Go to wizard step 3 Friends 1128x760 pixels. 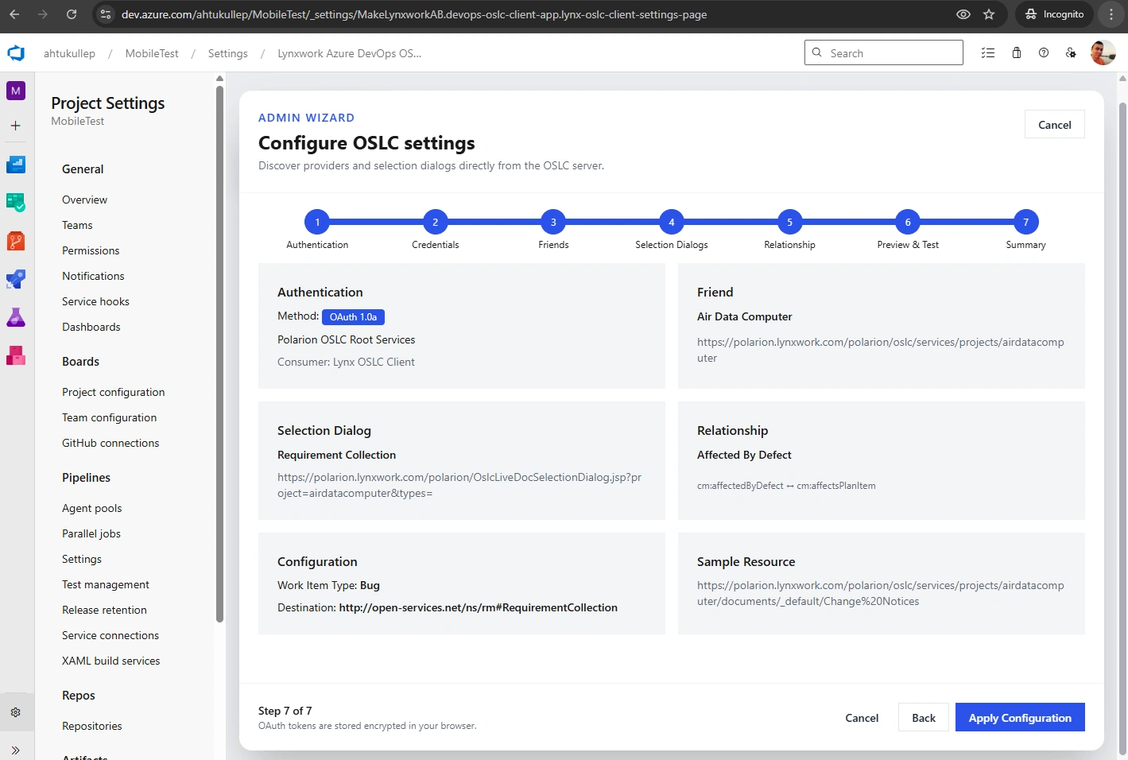point(553,223)
